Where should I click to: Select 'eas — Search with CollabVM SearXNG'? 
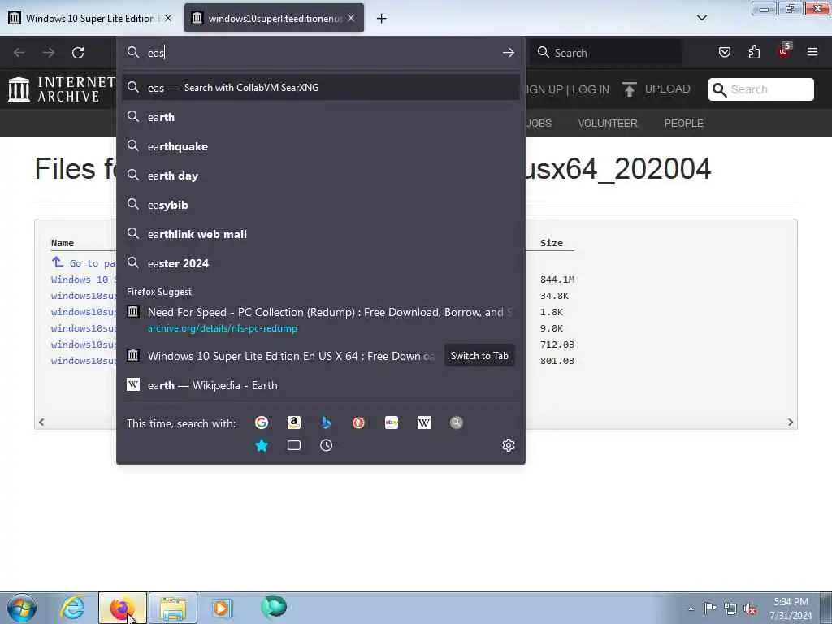coord(320,87)
